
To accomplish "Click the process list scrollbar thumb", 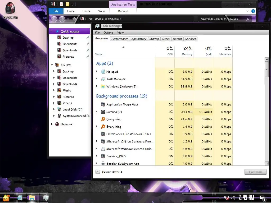I will 267,70.
